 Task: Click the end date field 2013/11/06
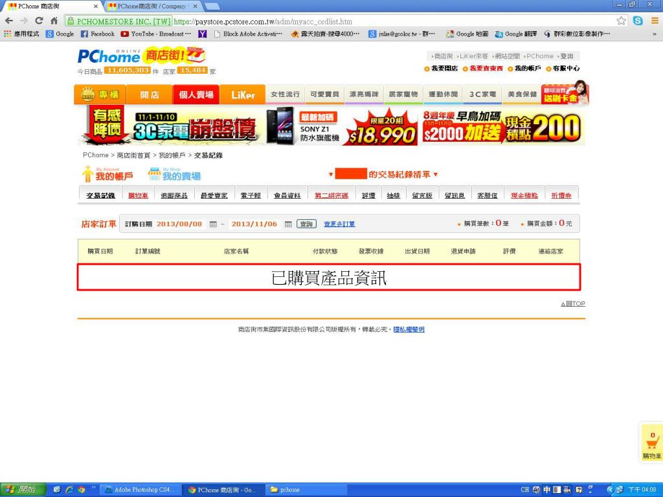(x=254, y=224)
